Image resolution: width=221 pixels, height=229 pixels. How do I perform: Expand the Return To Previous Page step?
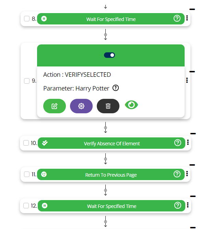pos(111,175)
